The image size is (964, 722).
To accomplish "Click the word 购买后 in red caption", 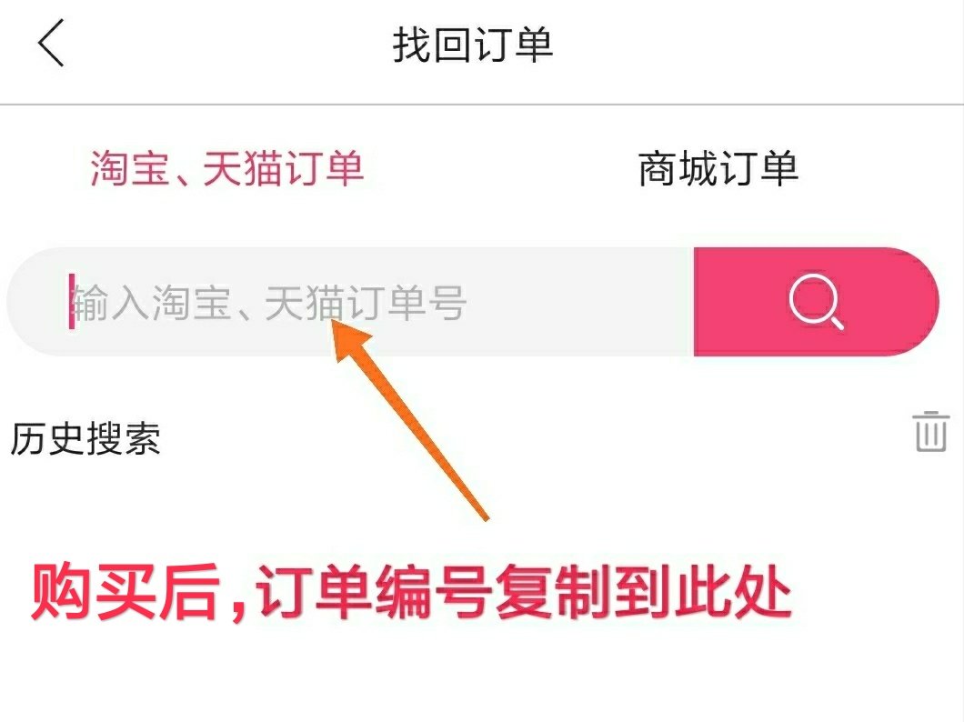I will [125, 592].
